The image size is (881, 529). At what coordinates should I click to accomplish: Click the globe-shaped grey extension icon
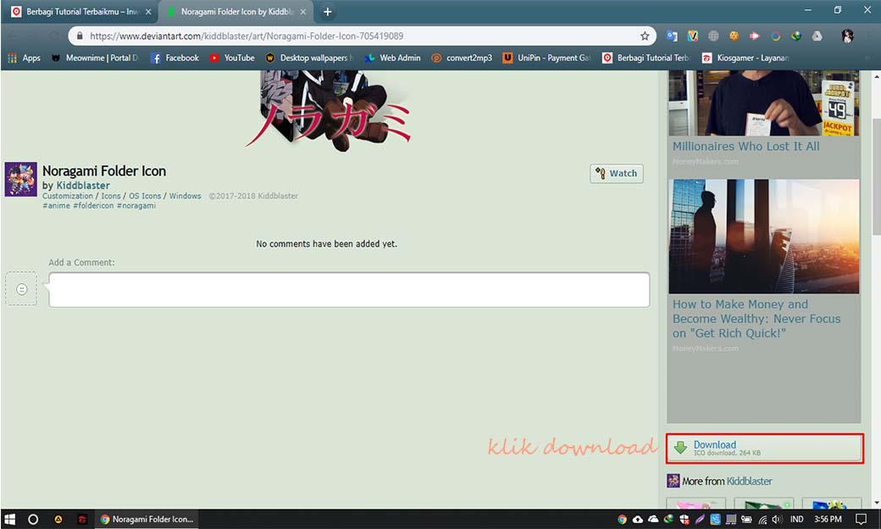(x=713, y=36)
